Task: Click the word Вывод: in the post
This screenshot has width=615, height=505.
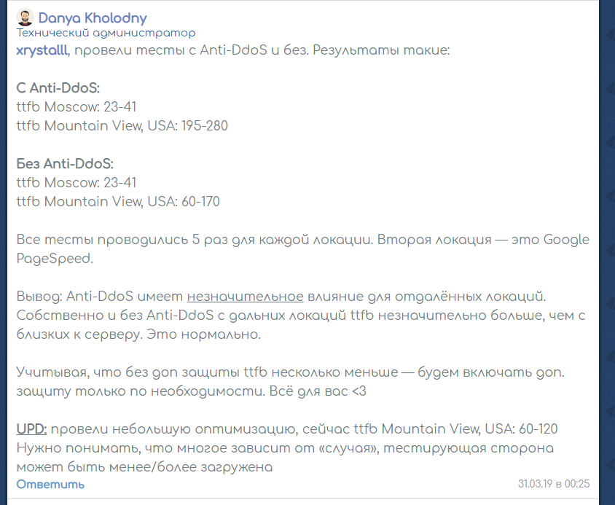Action: point(39,297)
